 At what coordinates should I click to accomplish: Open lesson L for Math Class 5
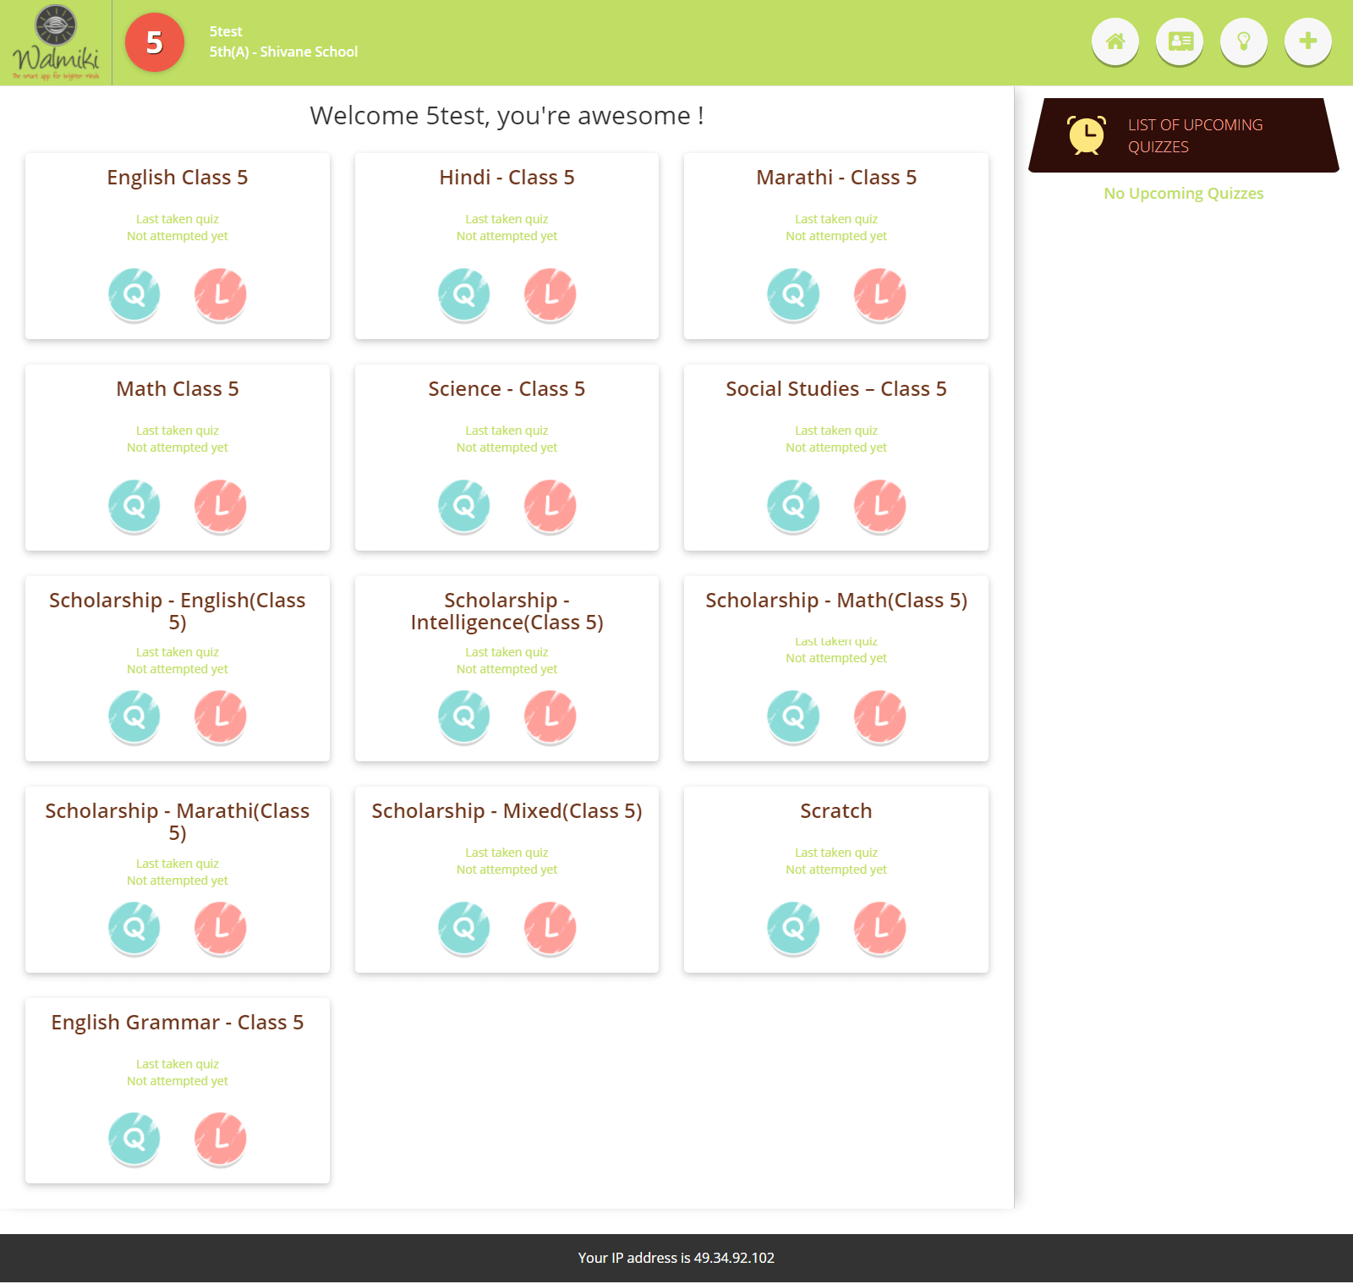pyautogui.click(x=221, y=506)
